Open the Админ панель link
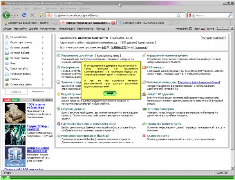This screenshot has height=180, width=235. (x=146, y=43)
